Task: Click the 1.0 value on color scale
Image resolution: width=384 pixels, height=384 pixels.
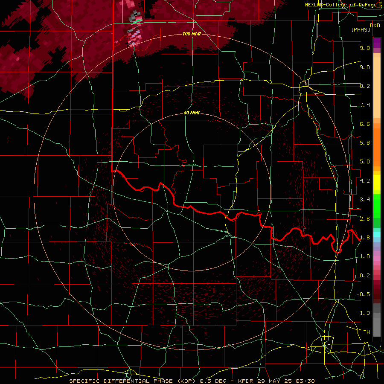Action: (365, 256)
